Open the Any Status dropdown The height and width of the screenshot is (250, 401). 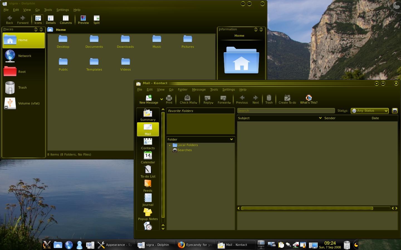tap(370, 111)
